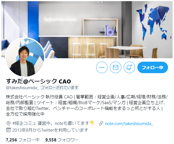Enable notifications with the bell plus icon

pyautogui.click(x=129, y=67)
